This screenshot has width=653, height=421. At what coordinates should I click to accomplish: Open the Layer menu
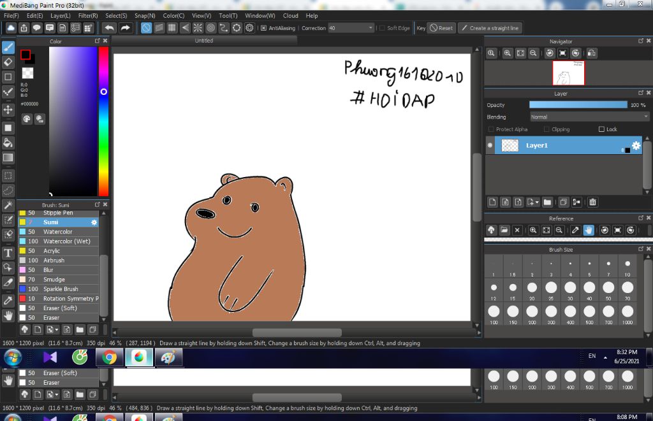click(61, 15)
